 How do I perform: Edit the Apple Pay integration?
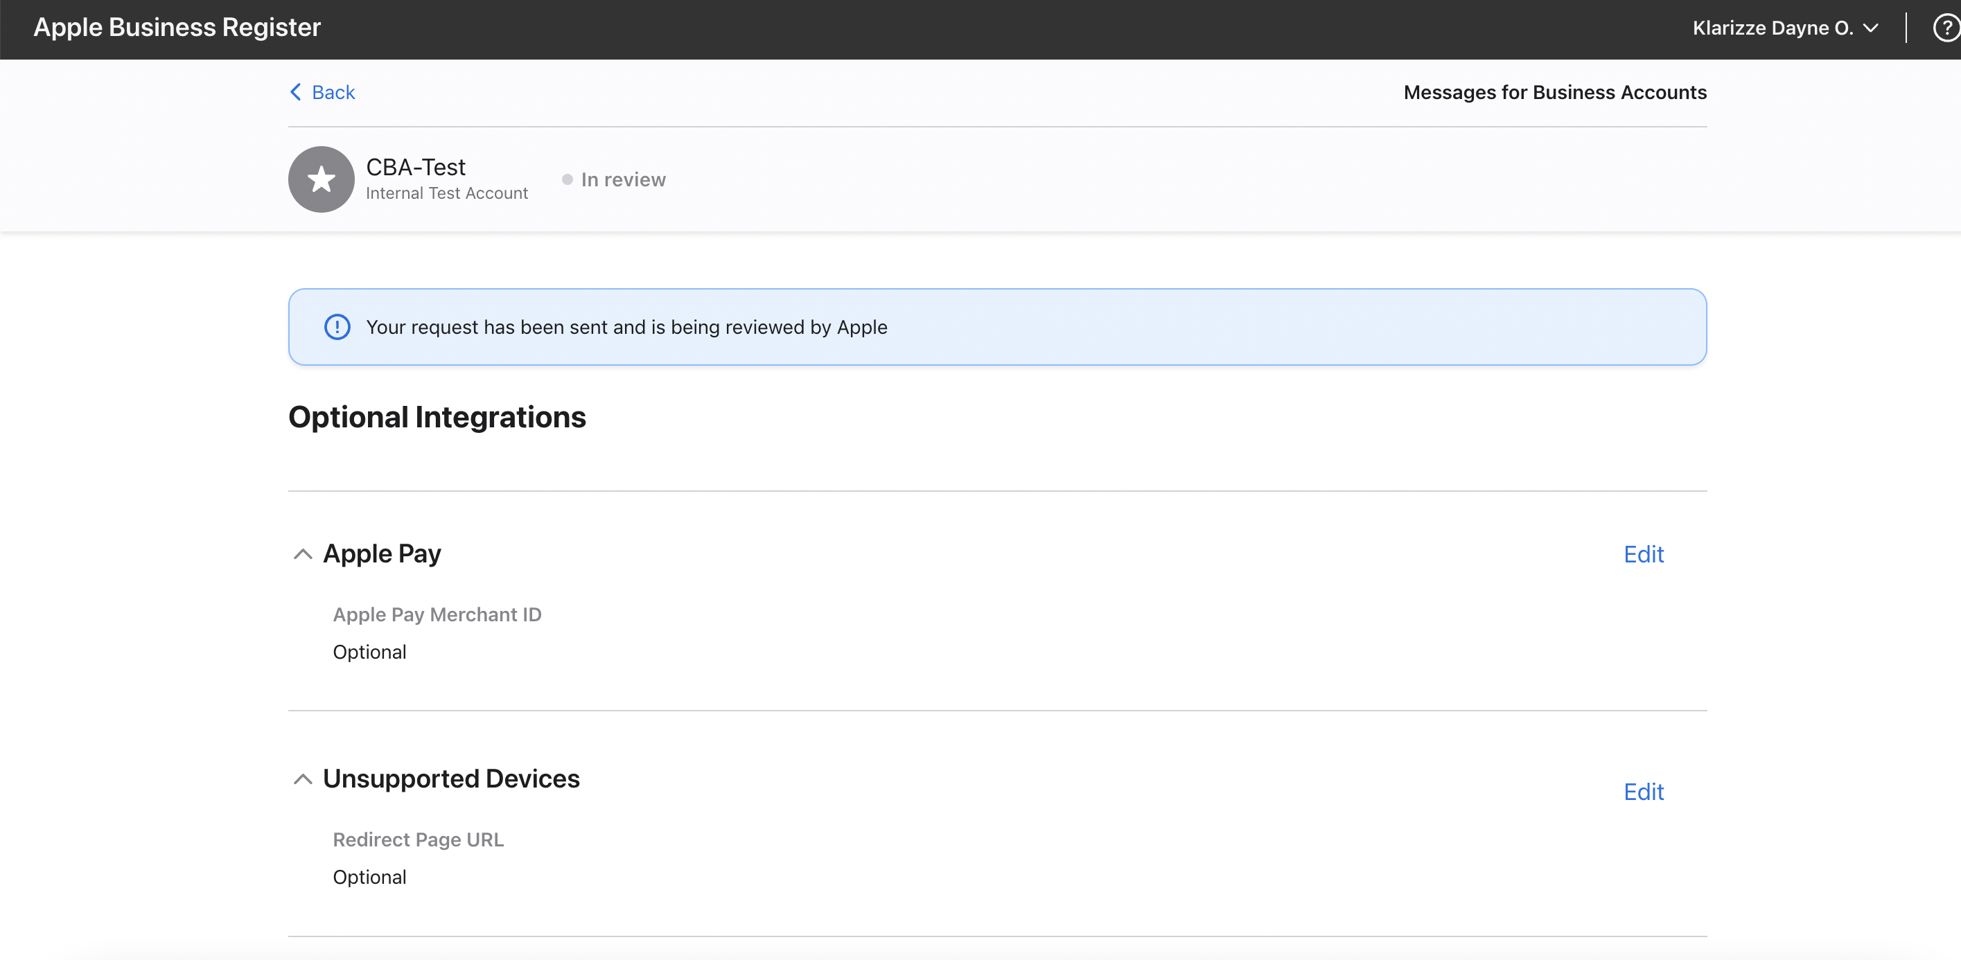coord(1644,554)
